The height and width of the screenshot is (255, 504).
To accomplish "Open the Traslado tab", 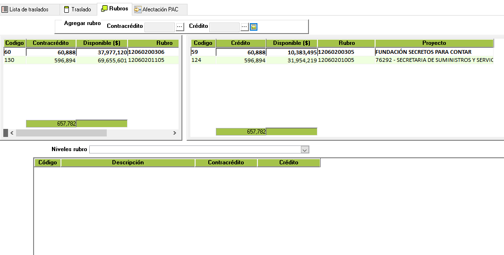I will (x=78, y=9).
